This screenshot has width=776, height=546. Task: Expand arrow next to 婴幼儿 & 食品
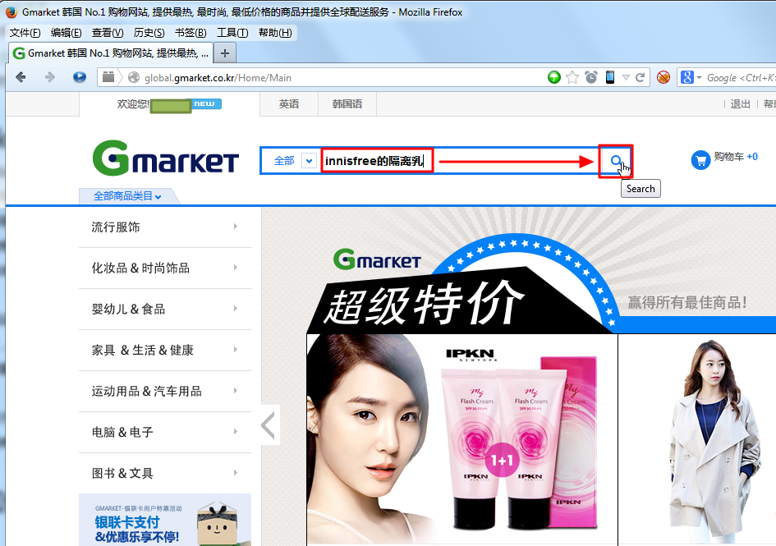[x=236, y=309]
